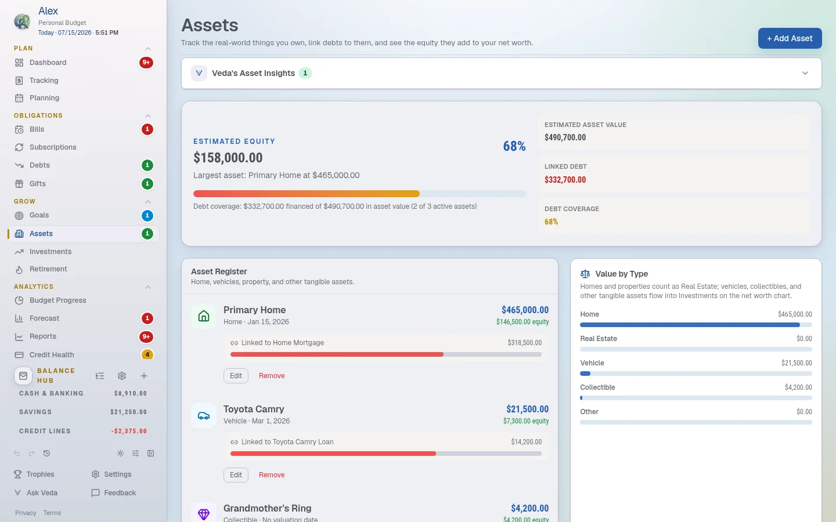Open the Balance Hub account list view icon
Image resolution: width=836 pixels, height=522 pixels.
(100, 376)
